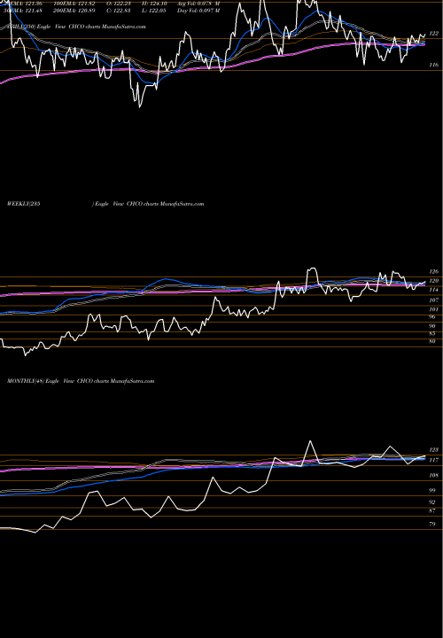
Task: Click the 79 axis label on monthly chart
Action: (x=432, y=525)
